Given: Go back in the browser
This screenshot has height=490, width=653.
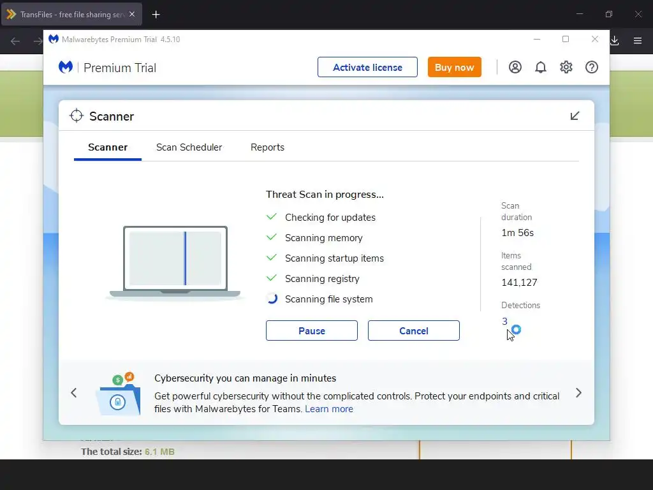Looking at the screenshot, I should point(15,41).
